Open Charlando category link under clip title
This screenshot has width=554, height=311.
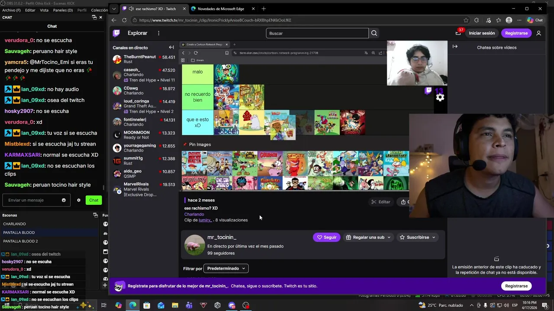[x=194, y=214]
